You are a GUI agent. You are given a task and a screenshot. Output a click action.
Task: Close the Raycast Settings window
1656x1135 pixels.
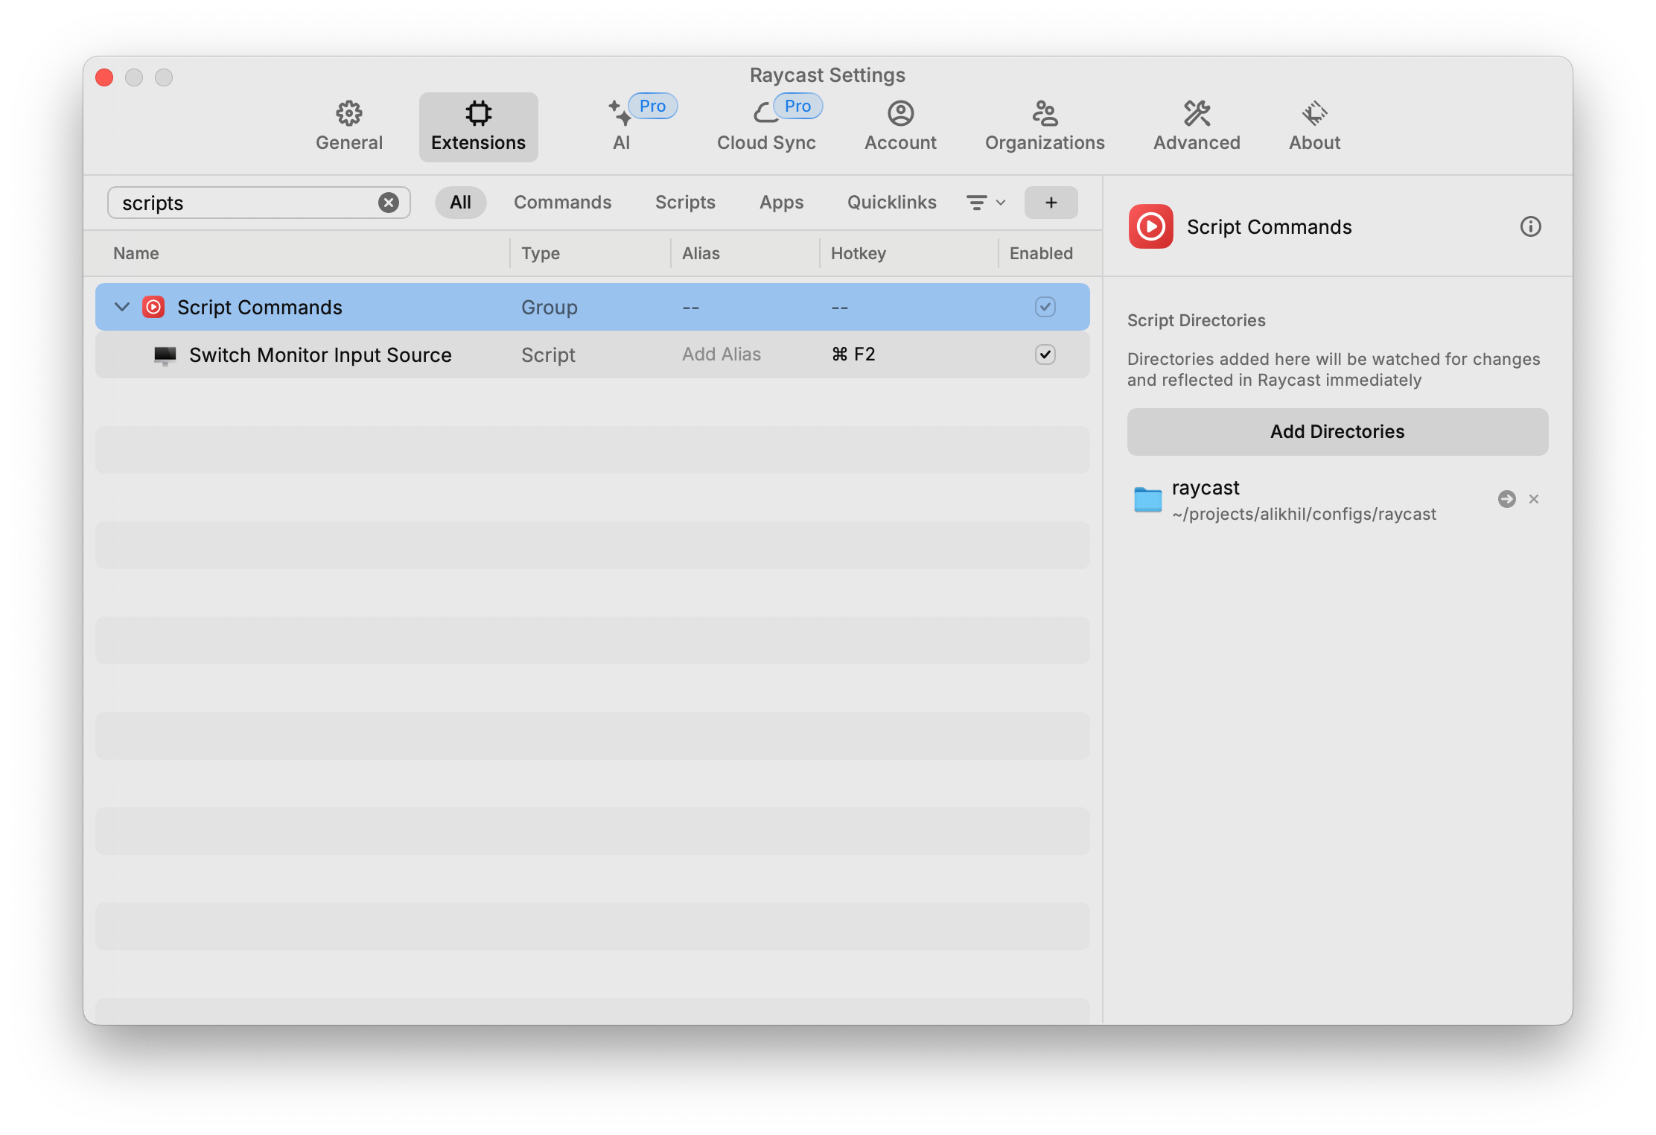104,77
